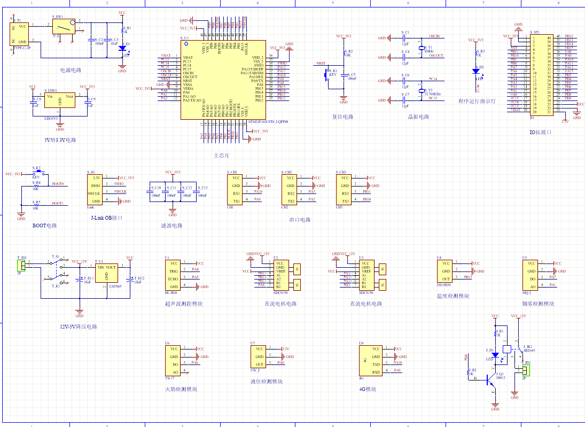The height and width of the screenshot is (427, 585).
Task: Select the STM32F103C8T6 main chip S_U1
Action: tap(223, 80)
